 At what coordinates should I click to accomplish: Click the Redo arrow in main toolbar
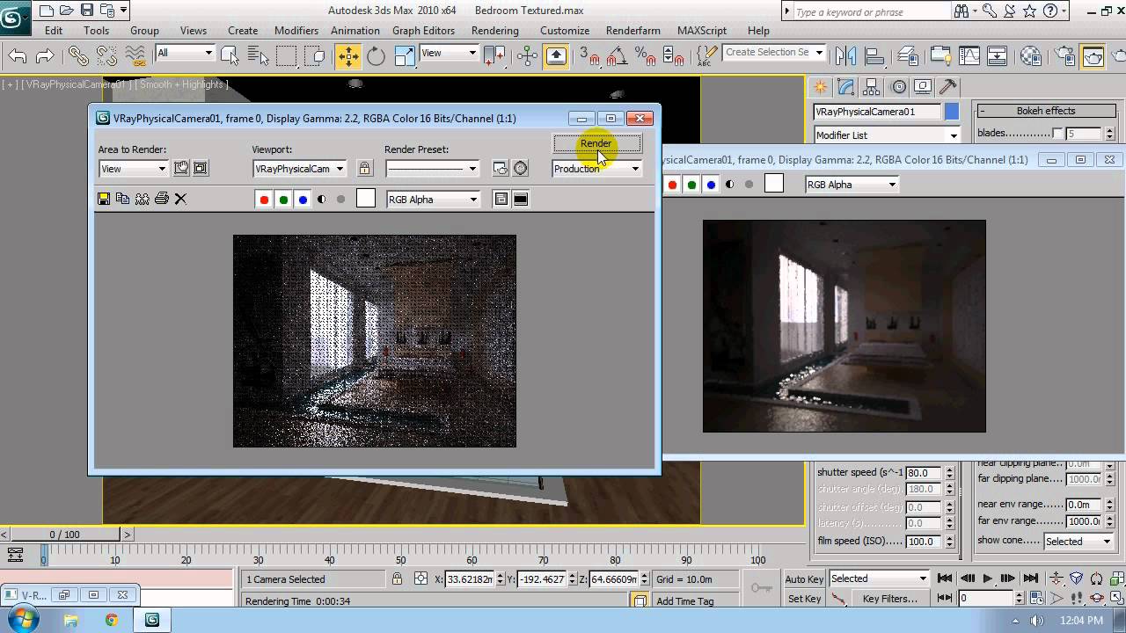(x=45, y=56)
